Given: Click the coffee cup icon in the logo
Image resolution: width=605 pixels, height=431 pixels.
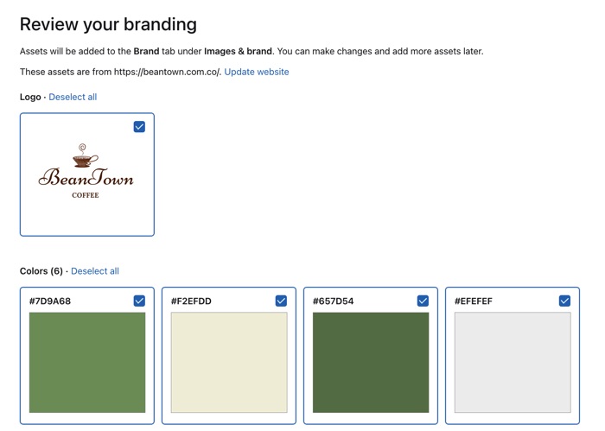Looking at the screenshot, I should (84, 158).
